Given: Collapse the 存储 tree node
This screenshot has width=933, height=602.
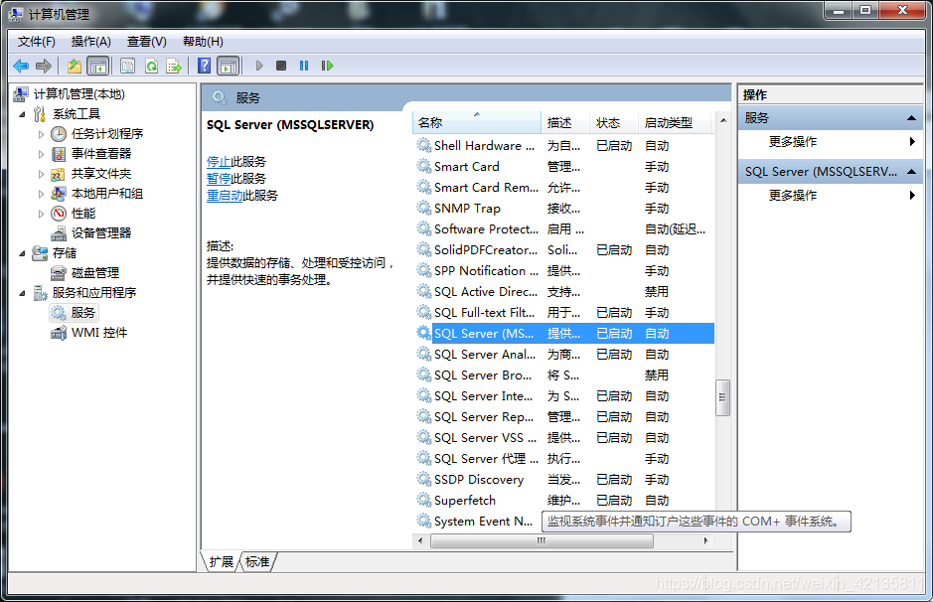Looking at the screenshot, I should (22, 253).
